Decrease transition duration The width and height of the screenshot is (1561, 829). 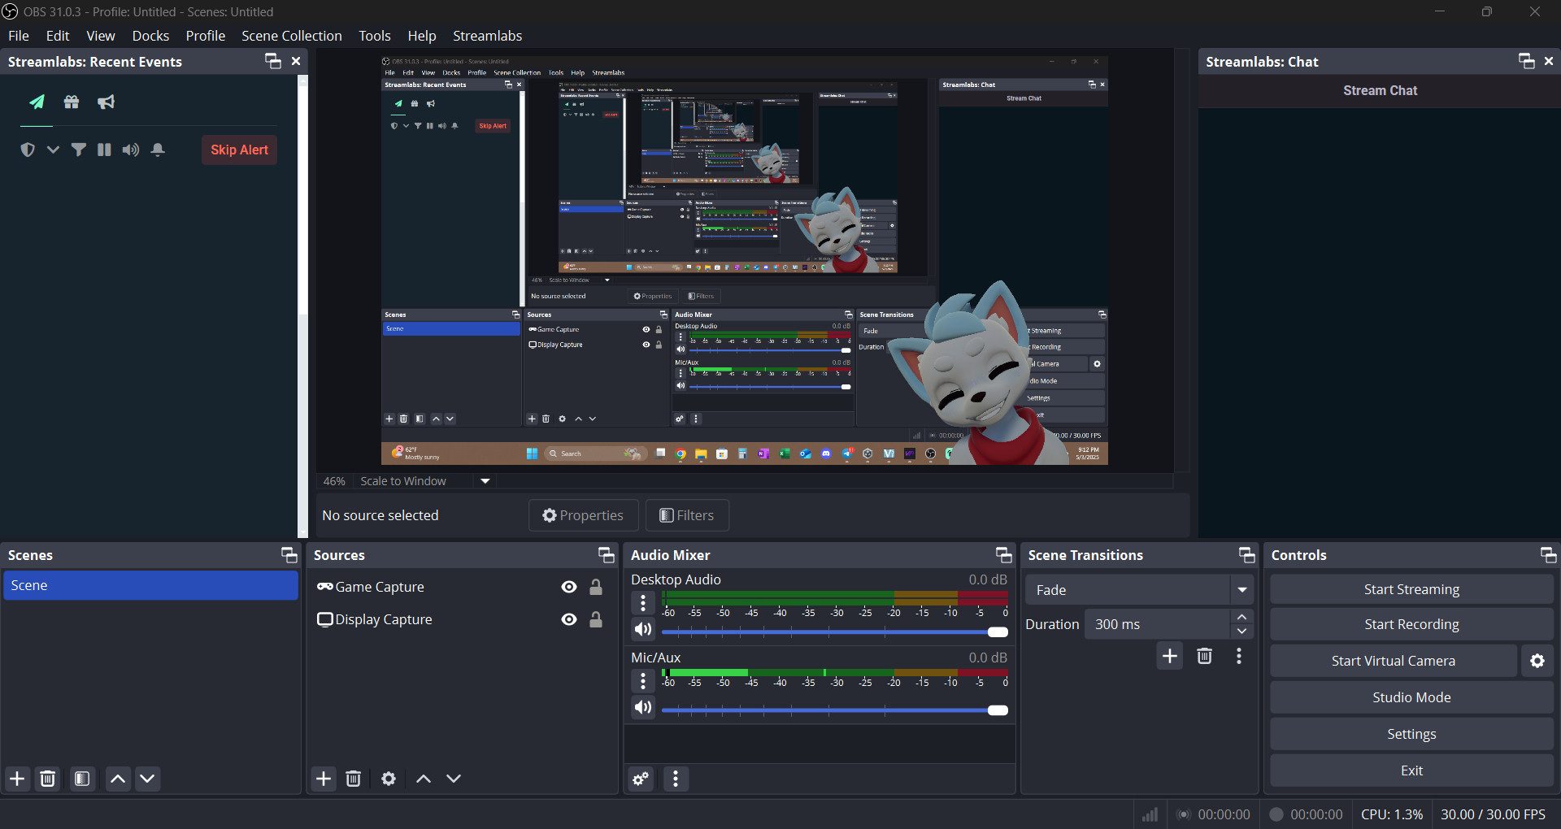click(x=1241, y=632)
